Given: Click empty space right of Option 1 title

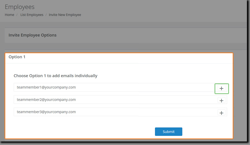Looking at the screenshot, I should point(125,57).
